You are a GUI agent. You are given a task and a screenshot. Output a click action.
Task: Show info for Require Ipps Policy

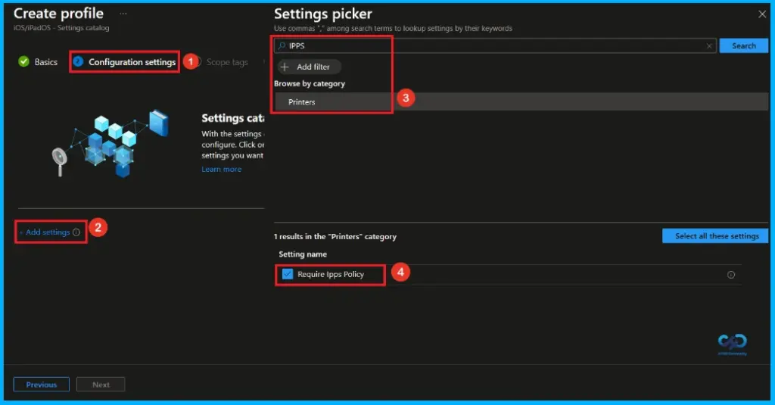click(x=731, y=275)
